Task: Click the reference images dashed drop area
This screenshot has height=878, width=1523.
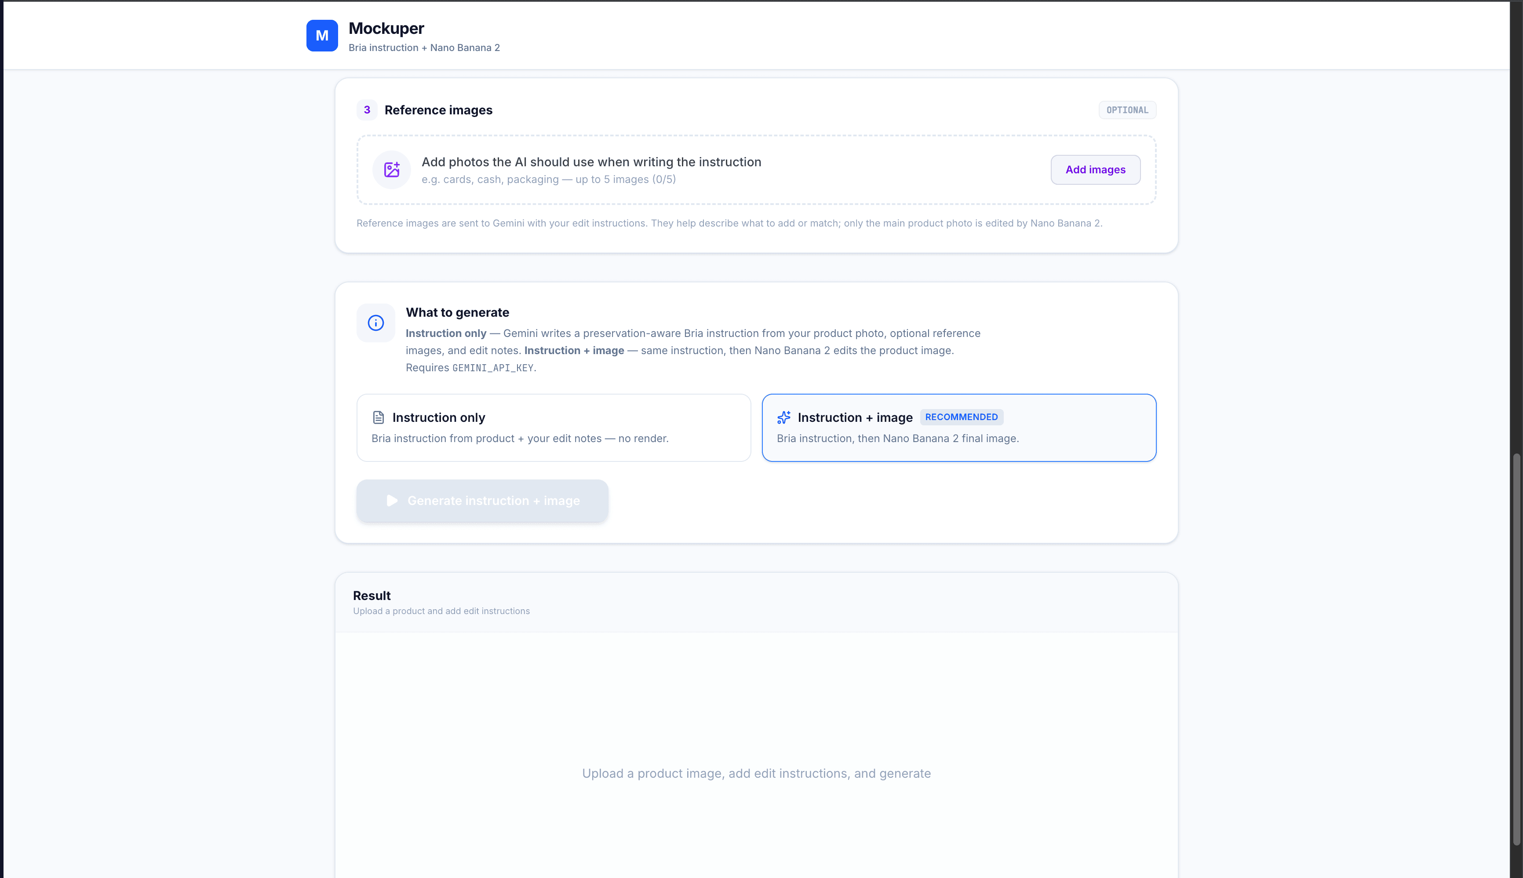Action: click(756, 169)
